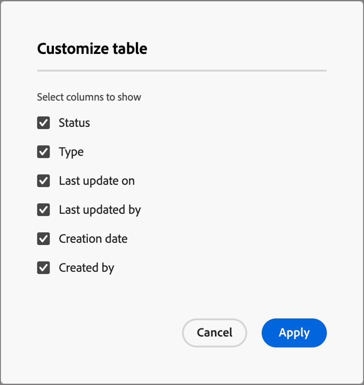Disable the Last updated by checkbox

click(x=44, y=210)
